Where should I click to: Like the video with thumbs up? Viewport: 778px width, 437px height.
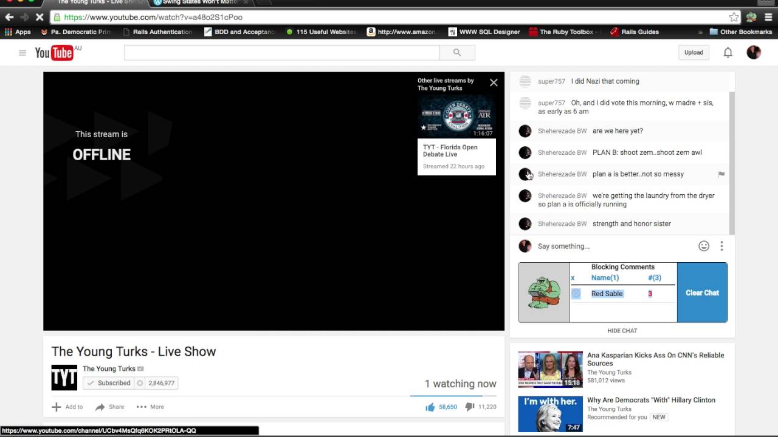(x=430, y=407)
